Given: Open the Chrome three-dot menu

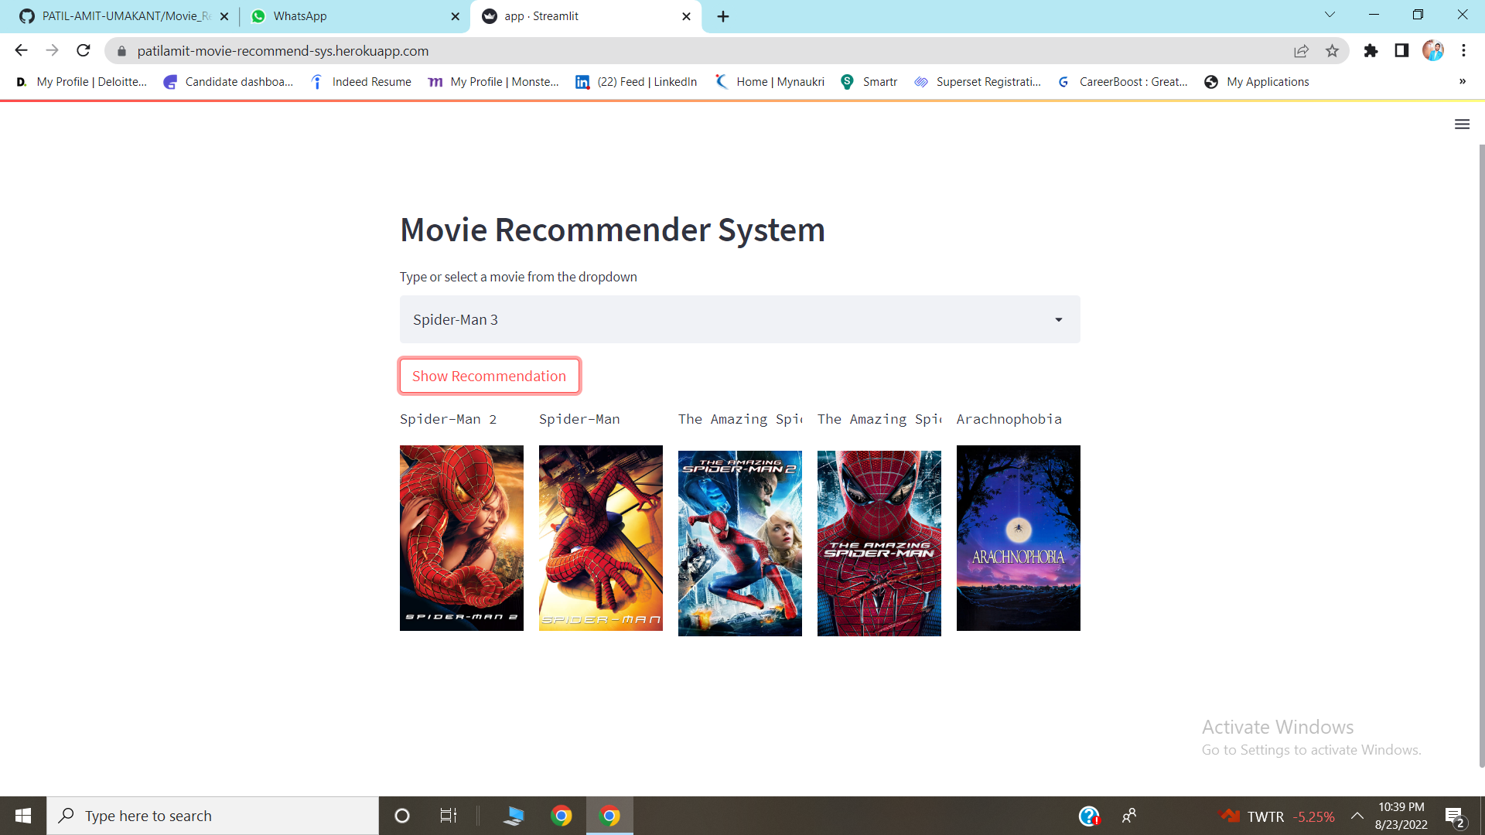Looking at the screenshot, I should point(1463,50).
